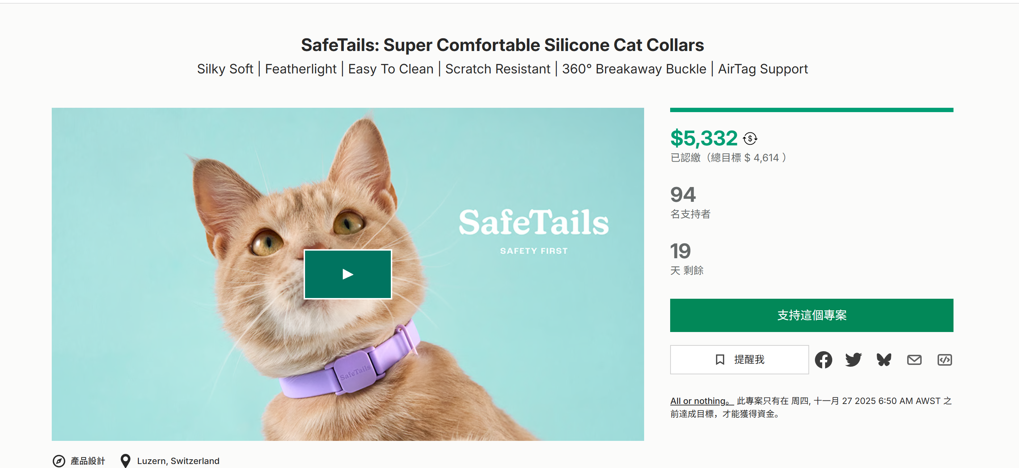Click the SafeTails project title heading
The image size is (1019, 468).
[502, 44]
